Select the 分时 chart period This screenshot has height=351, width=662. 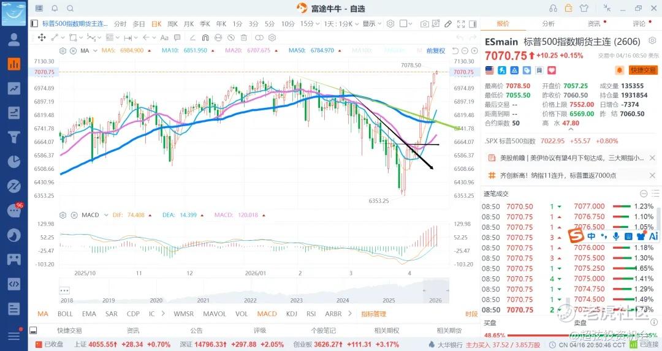120,24
